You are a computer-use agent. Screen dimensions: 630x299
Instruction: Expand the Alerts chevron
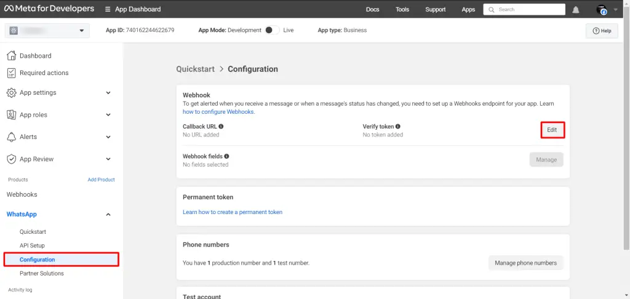pos(108,137)
